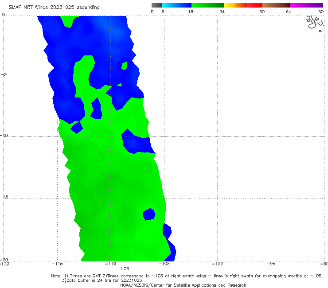Click the color bar label '50'

[262, 12]
